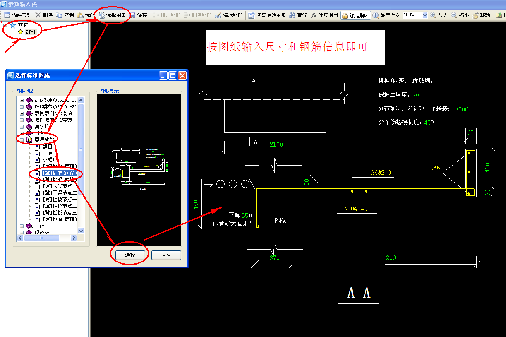The image size is (506, 337).
Task: Expand the F-L楼梯 (03G101-2) atlas node
Action: [22, 107]
